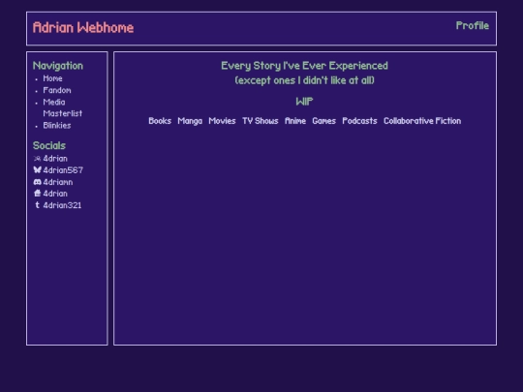Open 4drian link directly under Socials heading

point(55,159)
